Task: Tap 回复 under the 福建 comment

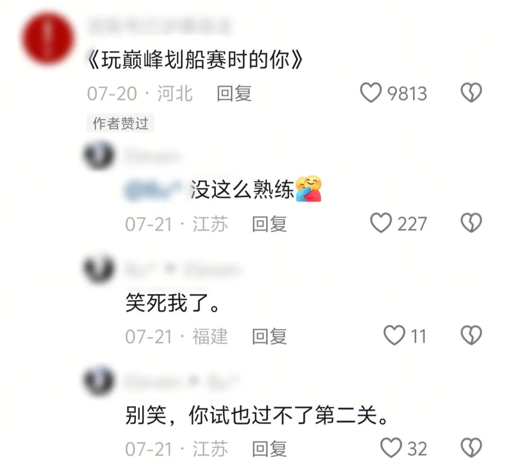Action: [x=269, y=336]
